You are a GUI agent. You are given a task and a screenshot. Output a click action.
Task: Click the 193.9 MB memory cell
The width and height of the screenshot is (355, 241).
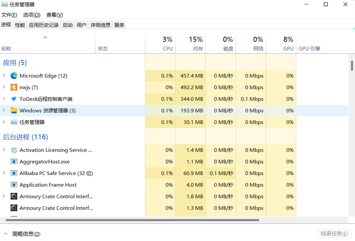191,111
